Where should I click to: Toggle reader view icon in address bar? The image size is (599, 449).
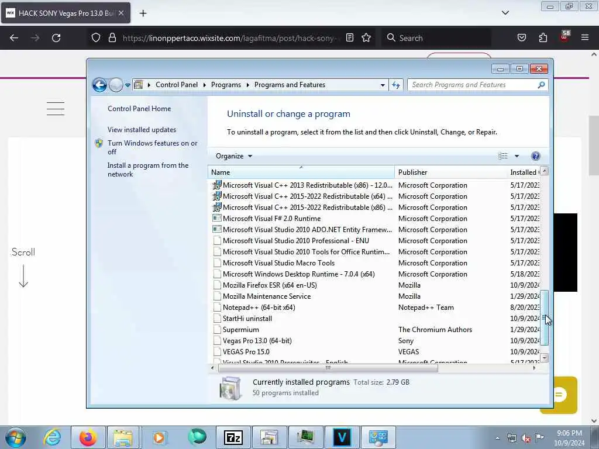350,38
